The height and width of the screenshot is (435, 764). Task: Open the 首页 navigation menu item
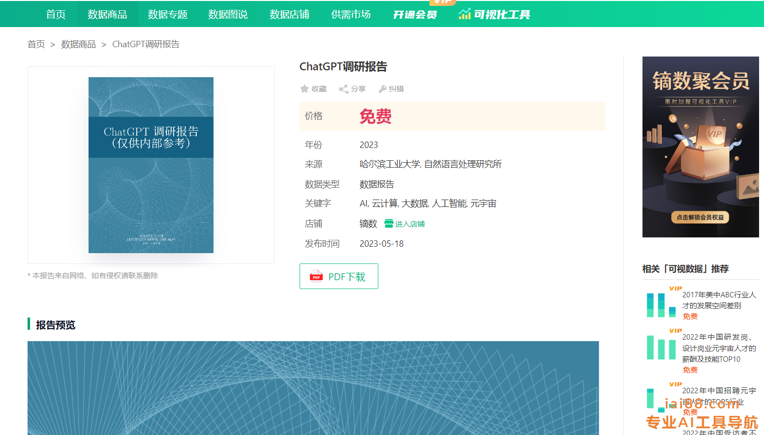(56, 14)
